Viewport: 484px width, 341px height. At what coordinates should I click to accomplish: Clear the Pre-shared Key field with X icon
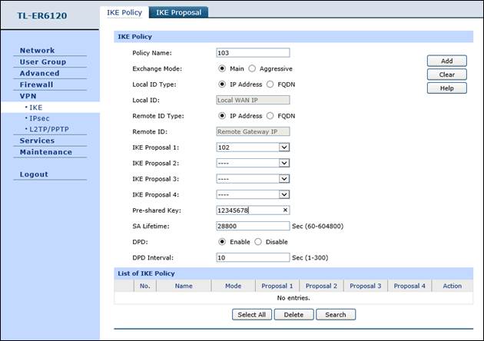click(284, 210)
